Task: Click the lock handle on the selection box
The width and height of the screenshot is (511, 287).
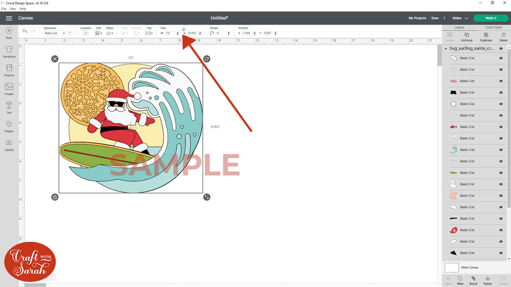Action: click(55, 197)
